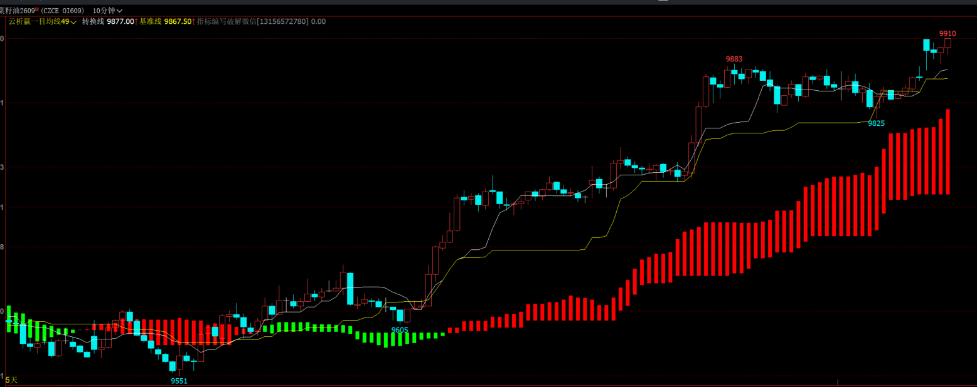Click the time axis tick mark at bottom right
The width and height of the screenshot is (977, 387).
click(x=838, y=382)
